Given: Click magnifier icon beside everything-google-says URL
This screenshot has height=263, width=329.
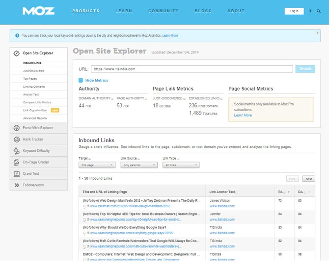Looking at the screenshot, I should pyautogui.click(x=84, y=233).
